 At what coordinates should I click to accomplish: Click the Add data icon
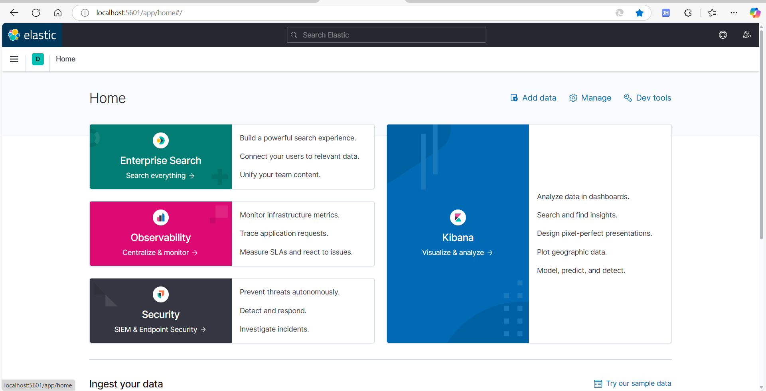(514, 98)
